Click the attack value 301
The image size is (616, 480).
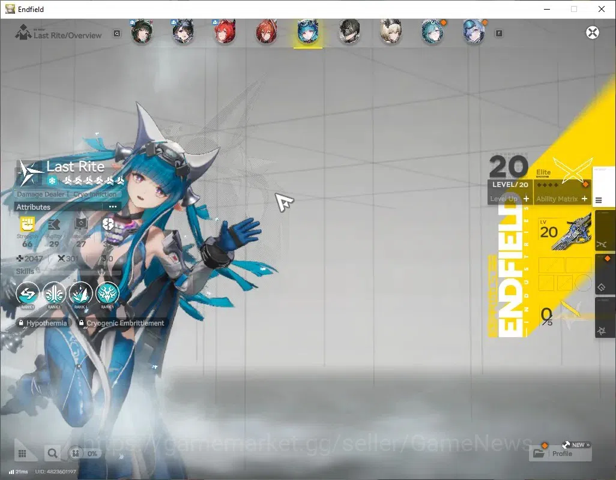[x=68, y=259]
